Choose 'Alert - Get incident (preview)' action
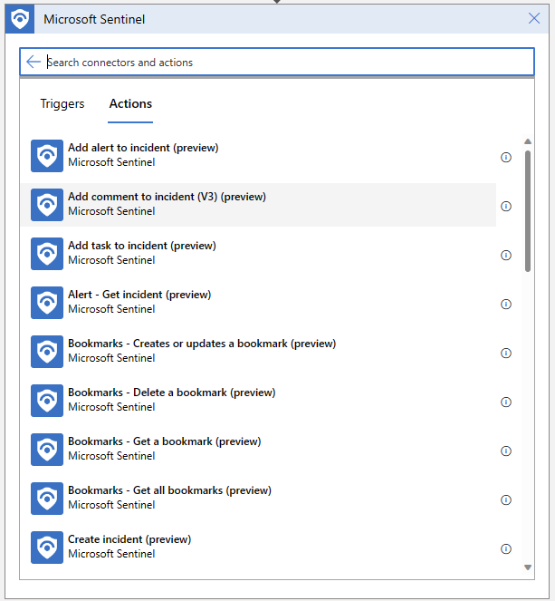The image size is (555, 601). (258, 303)
